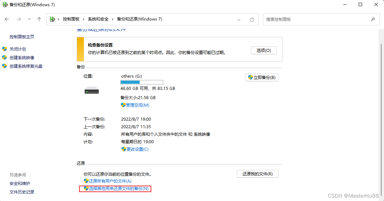Click the window title bar app icon
384x201 pixels.
[5, 5]
